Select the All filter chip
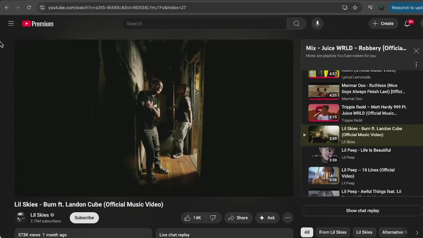The width and height of the screenshot is (423, 238). click(x=307, y=232)
